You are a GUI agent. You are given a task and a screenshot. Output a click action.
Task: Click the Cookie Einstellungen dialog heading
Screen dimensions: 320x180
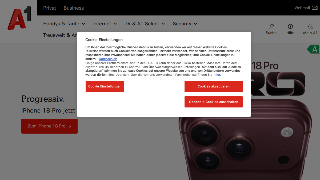click(x=104, y=40)
